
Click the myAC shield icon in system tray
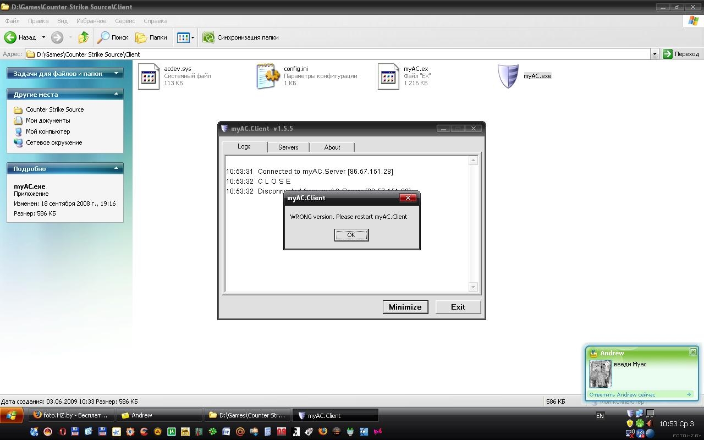[x=630, y=413]
